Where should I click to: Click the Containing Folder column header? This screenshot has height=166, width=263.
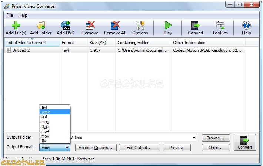[143, 43]
